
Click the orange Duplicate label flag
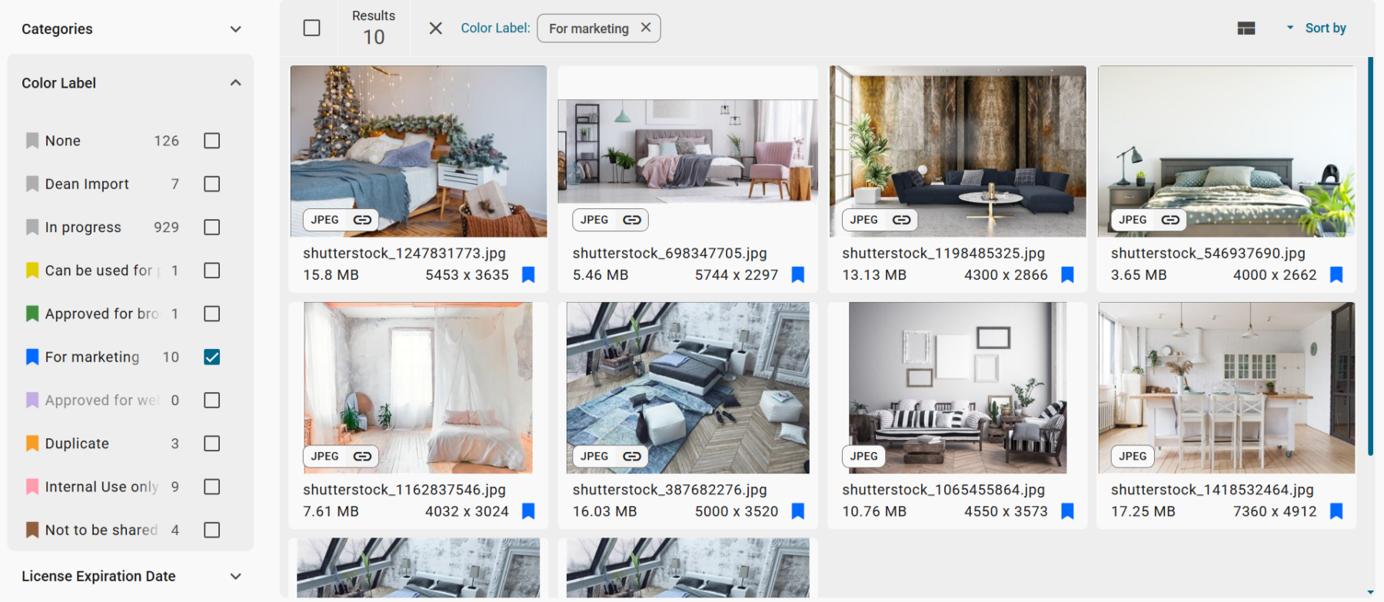(32, 444)
